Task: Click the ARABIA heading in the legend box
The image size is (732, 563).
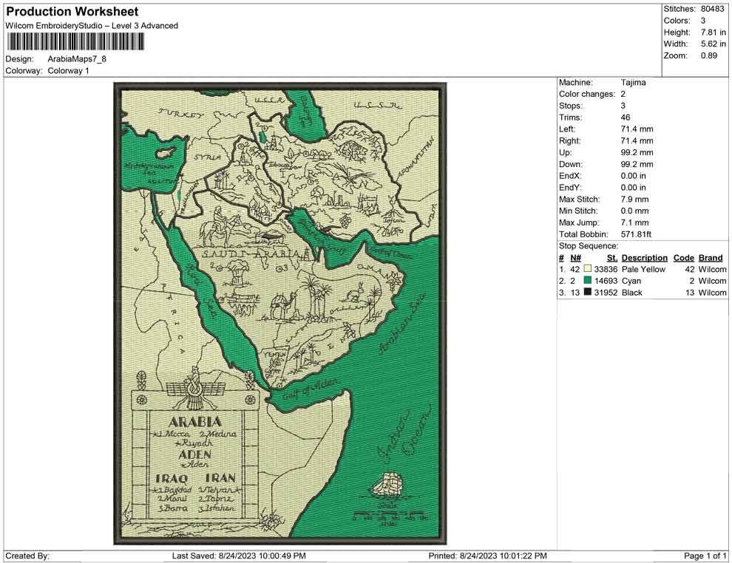Action: [x=195, y=422]
